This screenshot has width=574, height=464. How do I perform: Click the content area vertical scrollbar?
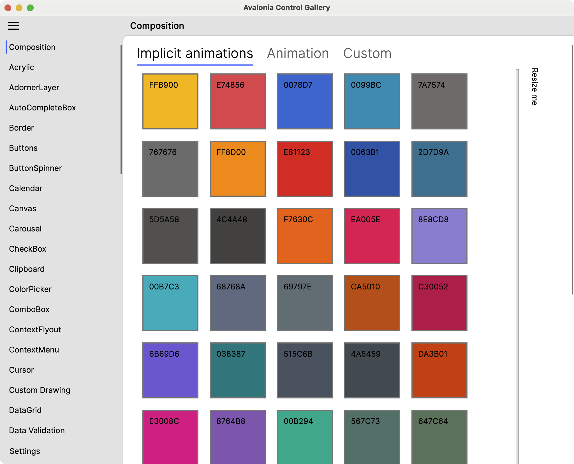(x=572, y=170)
